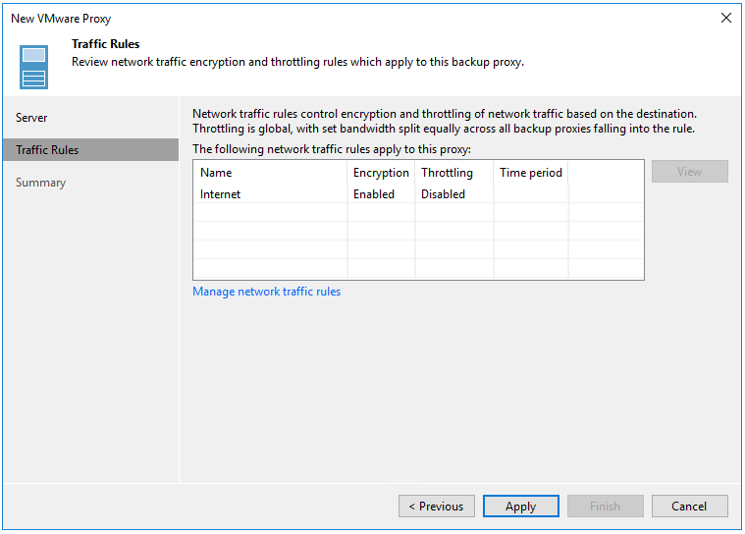745x534 pixels.
Task: Select the Traffic Rules step in sidebar
Action: pos(47,150)
